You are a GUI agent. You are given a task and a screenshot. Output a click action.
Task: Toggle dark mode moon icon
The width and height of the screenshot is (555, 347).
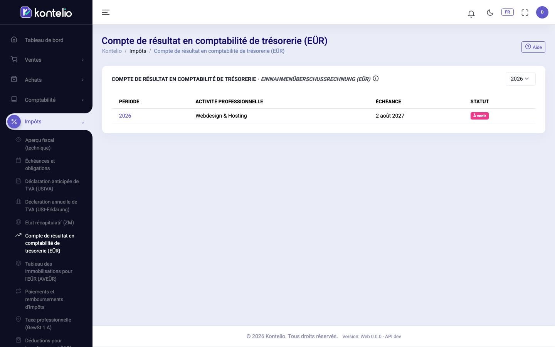coord(490,12)
